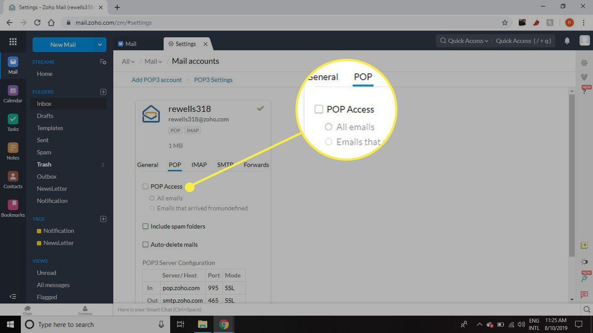Show hidden system tray icons
Image resolution: width=593 pixels, height=333 pixels.
479,324
